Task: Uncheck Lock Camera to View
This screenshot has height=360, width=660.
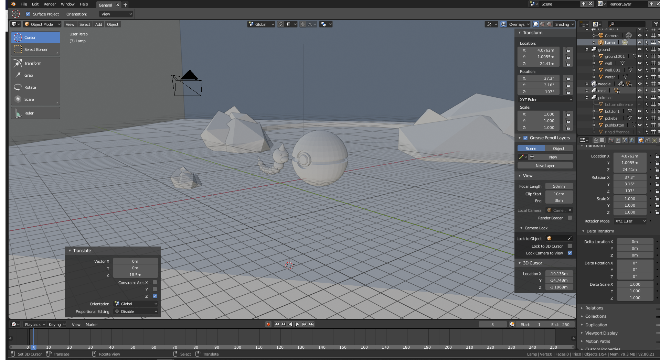Action: 570,253
